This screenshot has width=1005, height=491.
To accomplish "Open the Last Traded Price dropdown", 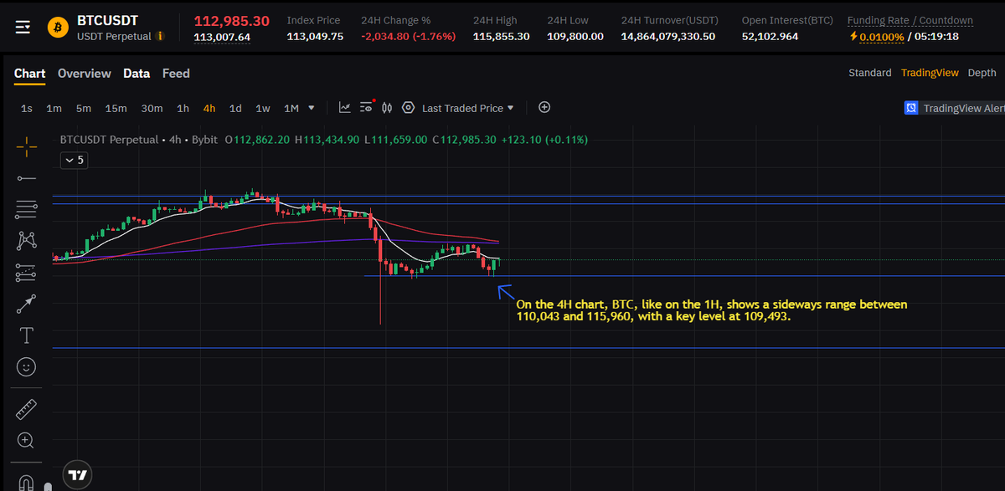I will pyautogui.click(x=467, y=108).
